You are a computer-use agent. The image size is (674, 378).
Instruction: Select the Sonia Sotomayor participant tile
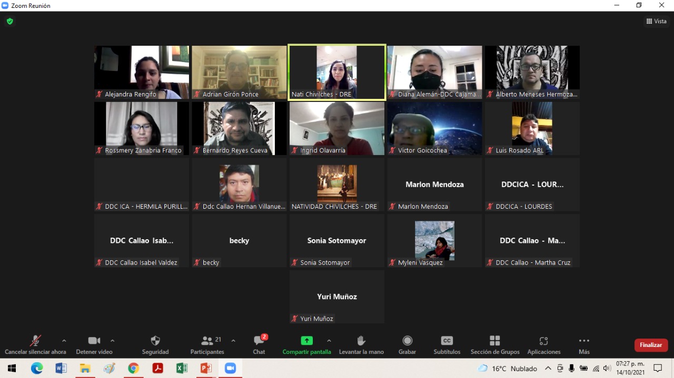[337, 241]
